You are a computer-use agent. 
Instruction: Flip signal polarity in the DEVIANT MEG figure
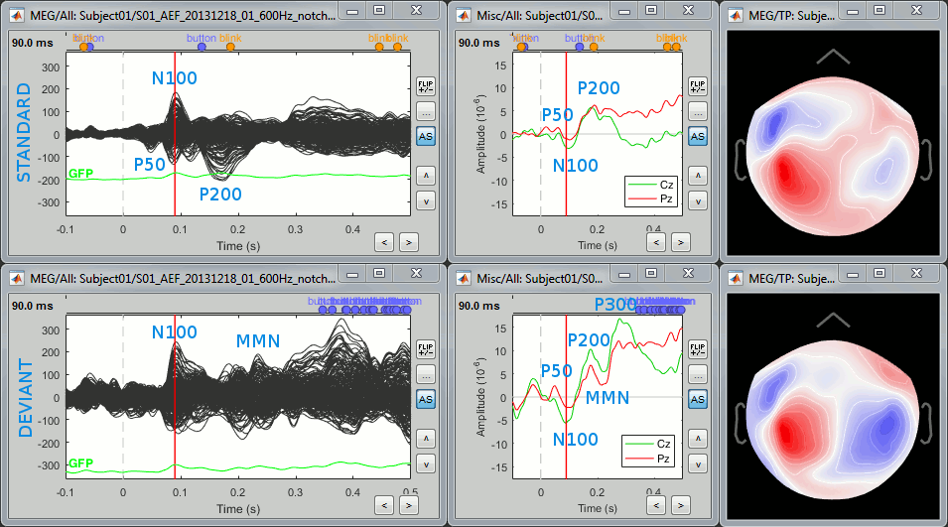coord(425,349)
